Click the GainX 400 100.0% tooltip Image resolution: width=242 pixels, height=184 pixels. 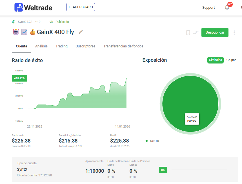point(192,119)
